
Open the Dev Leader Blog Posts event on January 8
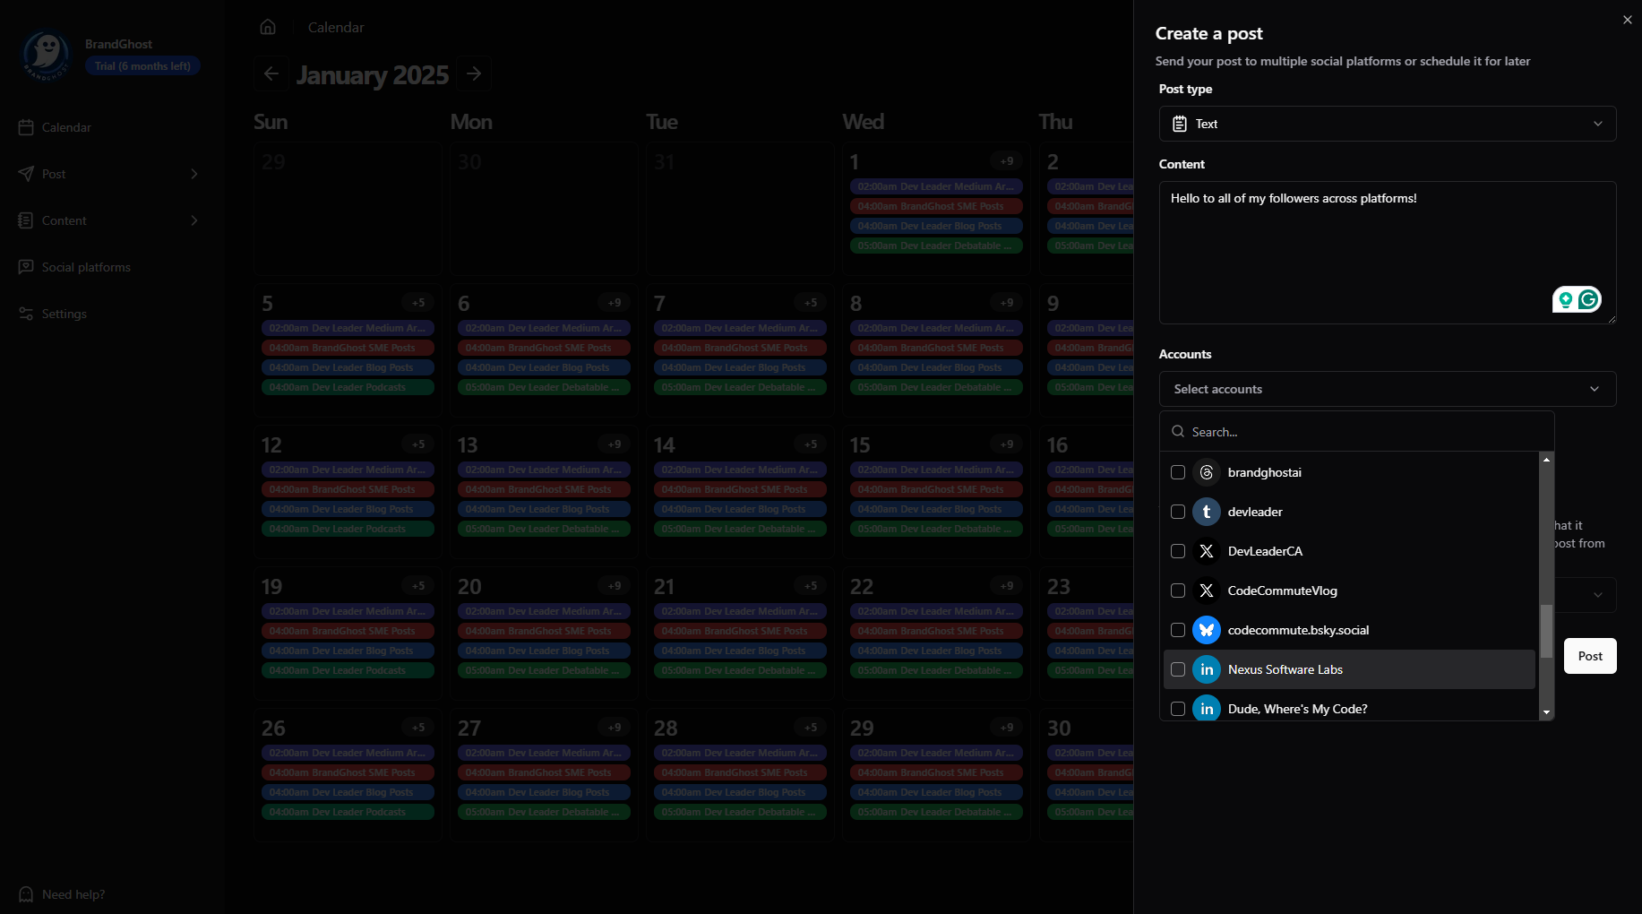point(936,367)
